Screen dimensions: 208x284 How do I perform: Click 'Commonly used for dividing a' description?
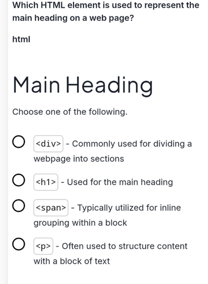[x=132, y=144]
